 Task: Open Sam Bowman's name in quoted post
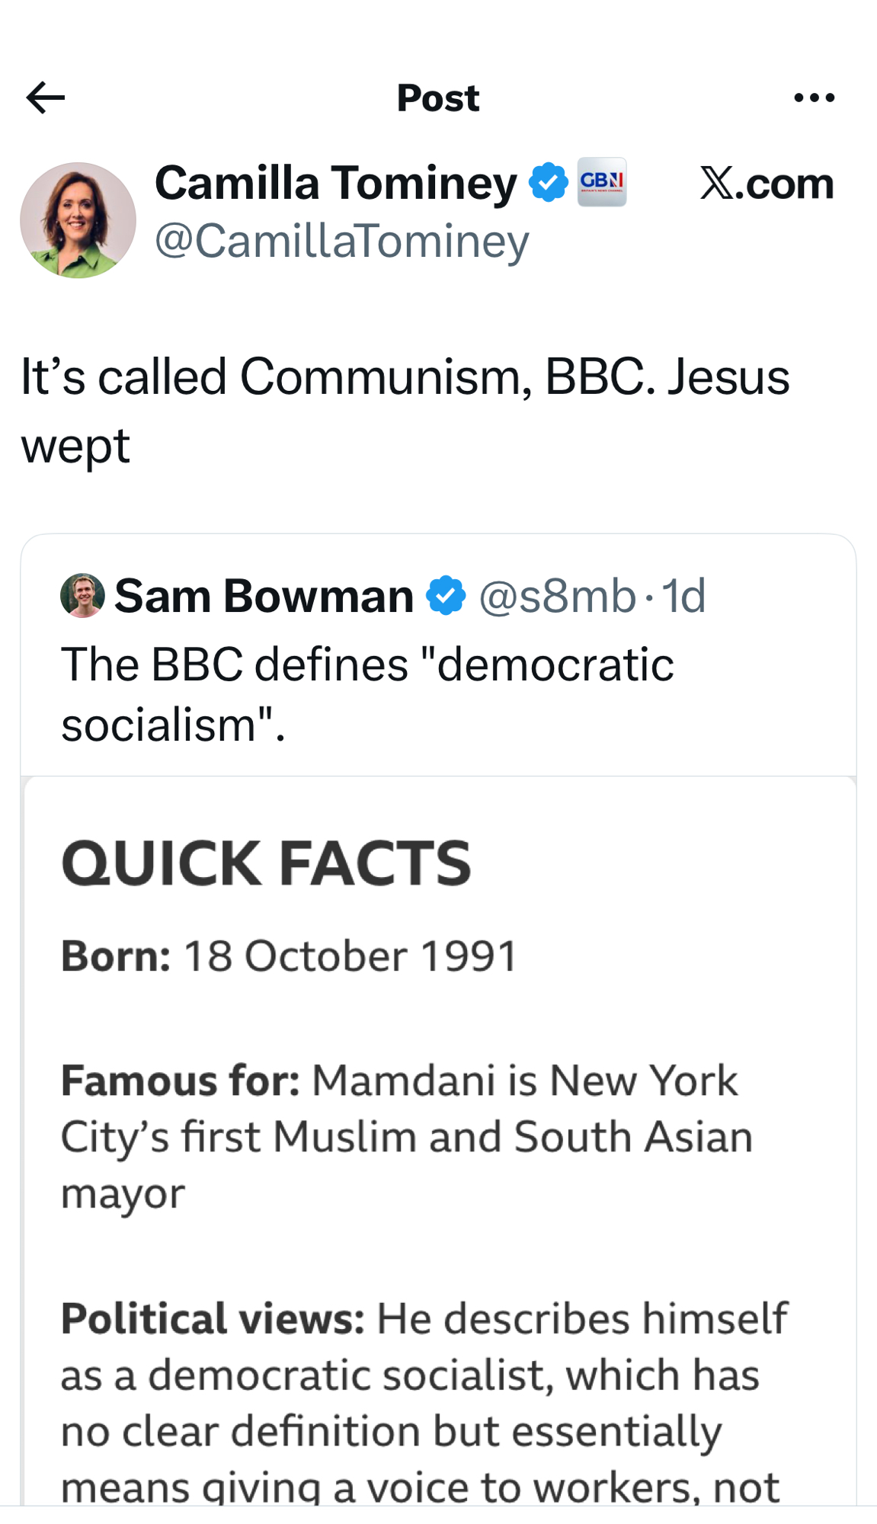click(x=264, y=596)
